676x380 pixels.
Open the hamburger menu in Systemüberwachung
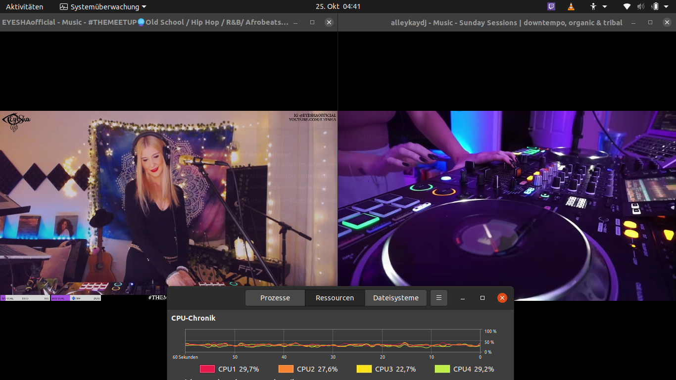[439, 298]
